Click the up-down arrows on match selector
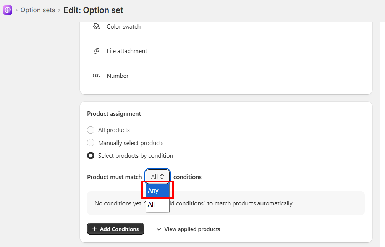 (x=162, y=177)
